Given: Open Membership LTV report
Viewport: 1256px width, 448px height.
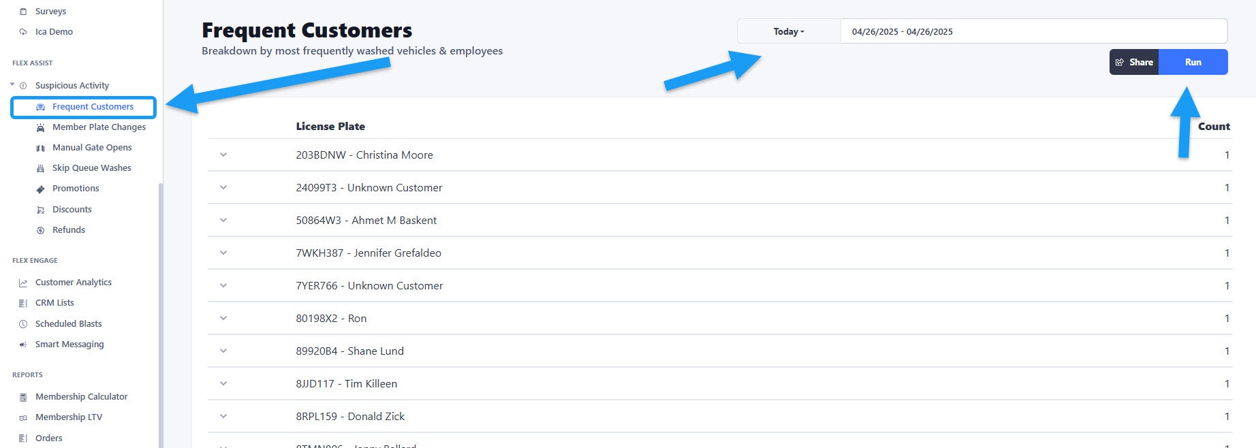Looking at the screenshot, I should 69,417.
